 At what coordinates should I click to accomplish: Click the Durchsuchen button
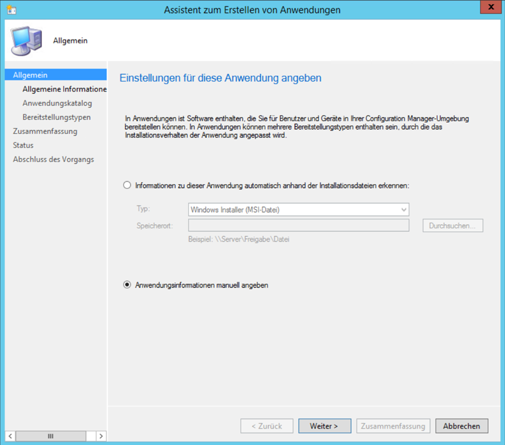click(452, 225)
